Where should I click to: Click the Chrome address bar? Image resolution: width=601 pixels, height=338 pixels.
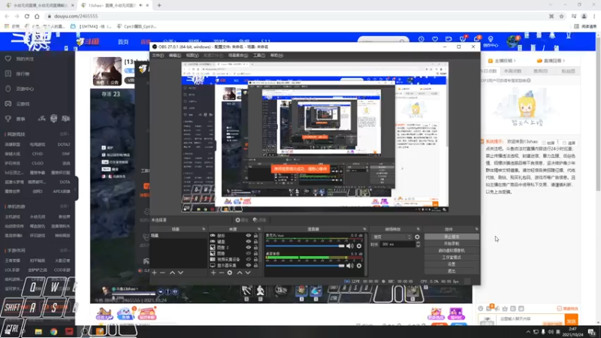pyautogui.click(x=295, y=16)
